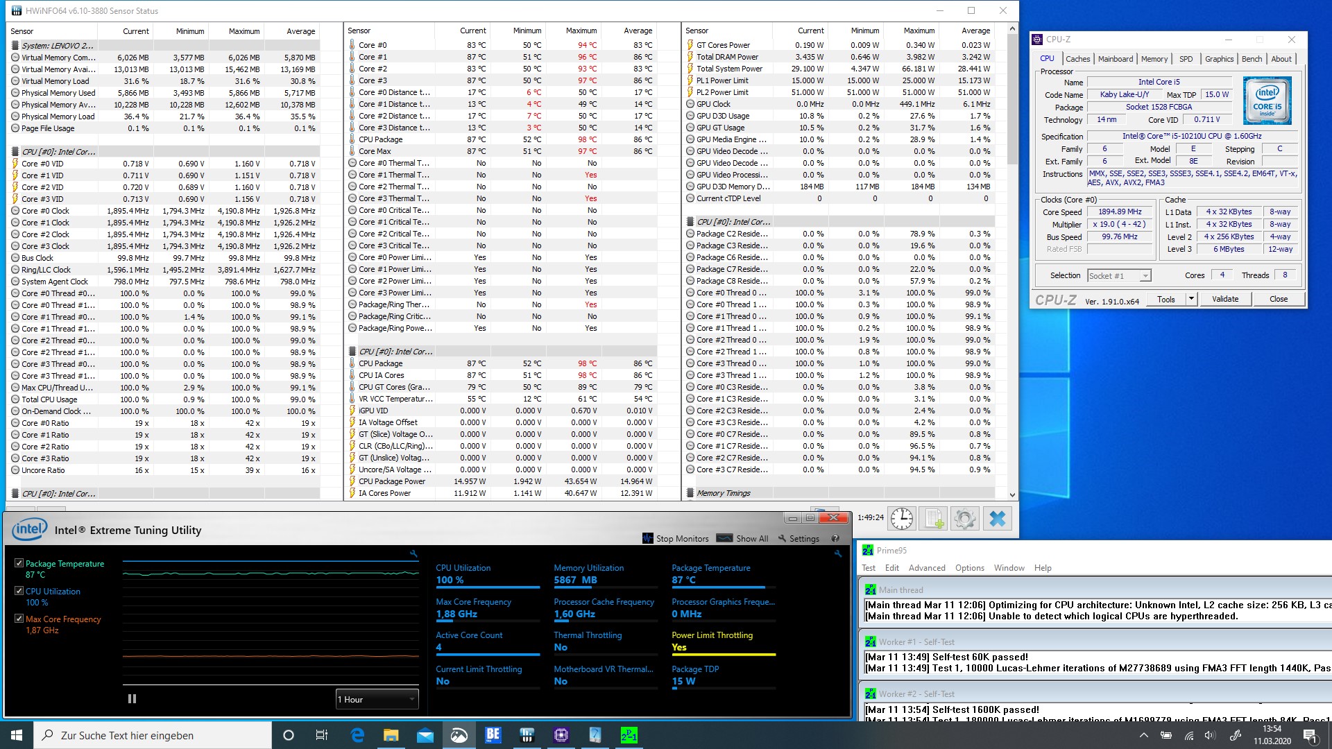Image resolution: width=1332 pixels, height=749 pixels.
Task: Open the Advanced menu in Prime95
Action: [x=926, y=567]
